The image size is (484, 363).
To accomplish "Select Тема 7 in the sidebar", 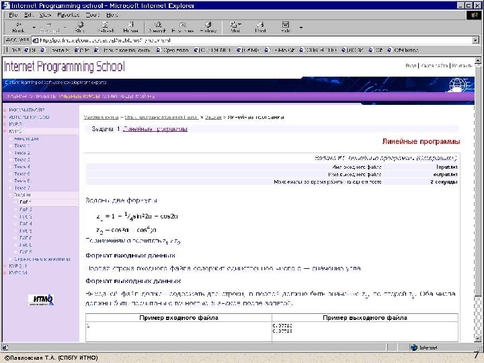I will click(x=22, y=188).
